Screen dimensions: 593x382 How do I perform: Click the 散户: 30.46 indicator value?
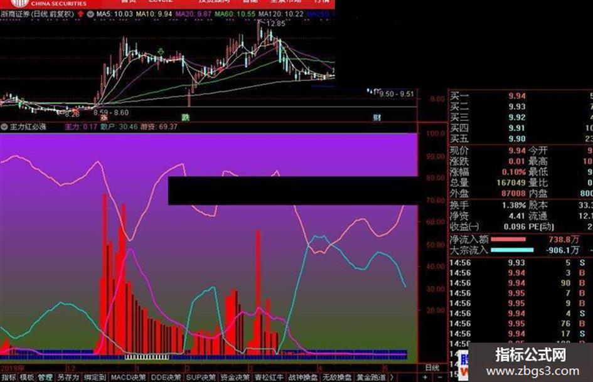coord(119,127)
